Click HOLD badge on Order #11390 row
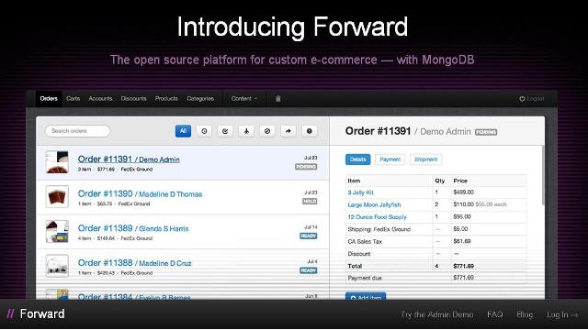This screenshot has width=588, height=330. pos(310,202)
